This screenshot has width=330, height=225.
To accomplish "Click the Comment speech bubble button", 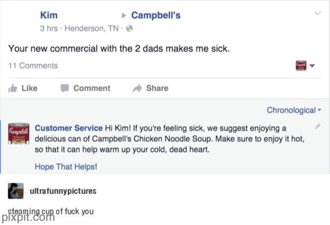I will tap(86, 88).
